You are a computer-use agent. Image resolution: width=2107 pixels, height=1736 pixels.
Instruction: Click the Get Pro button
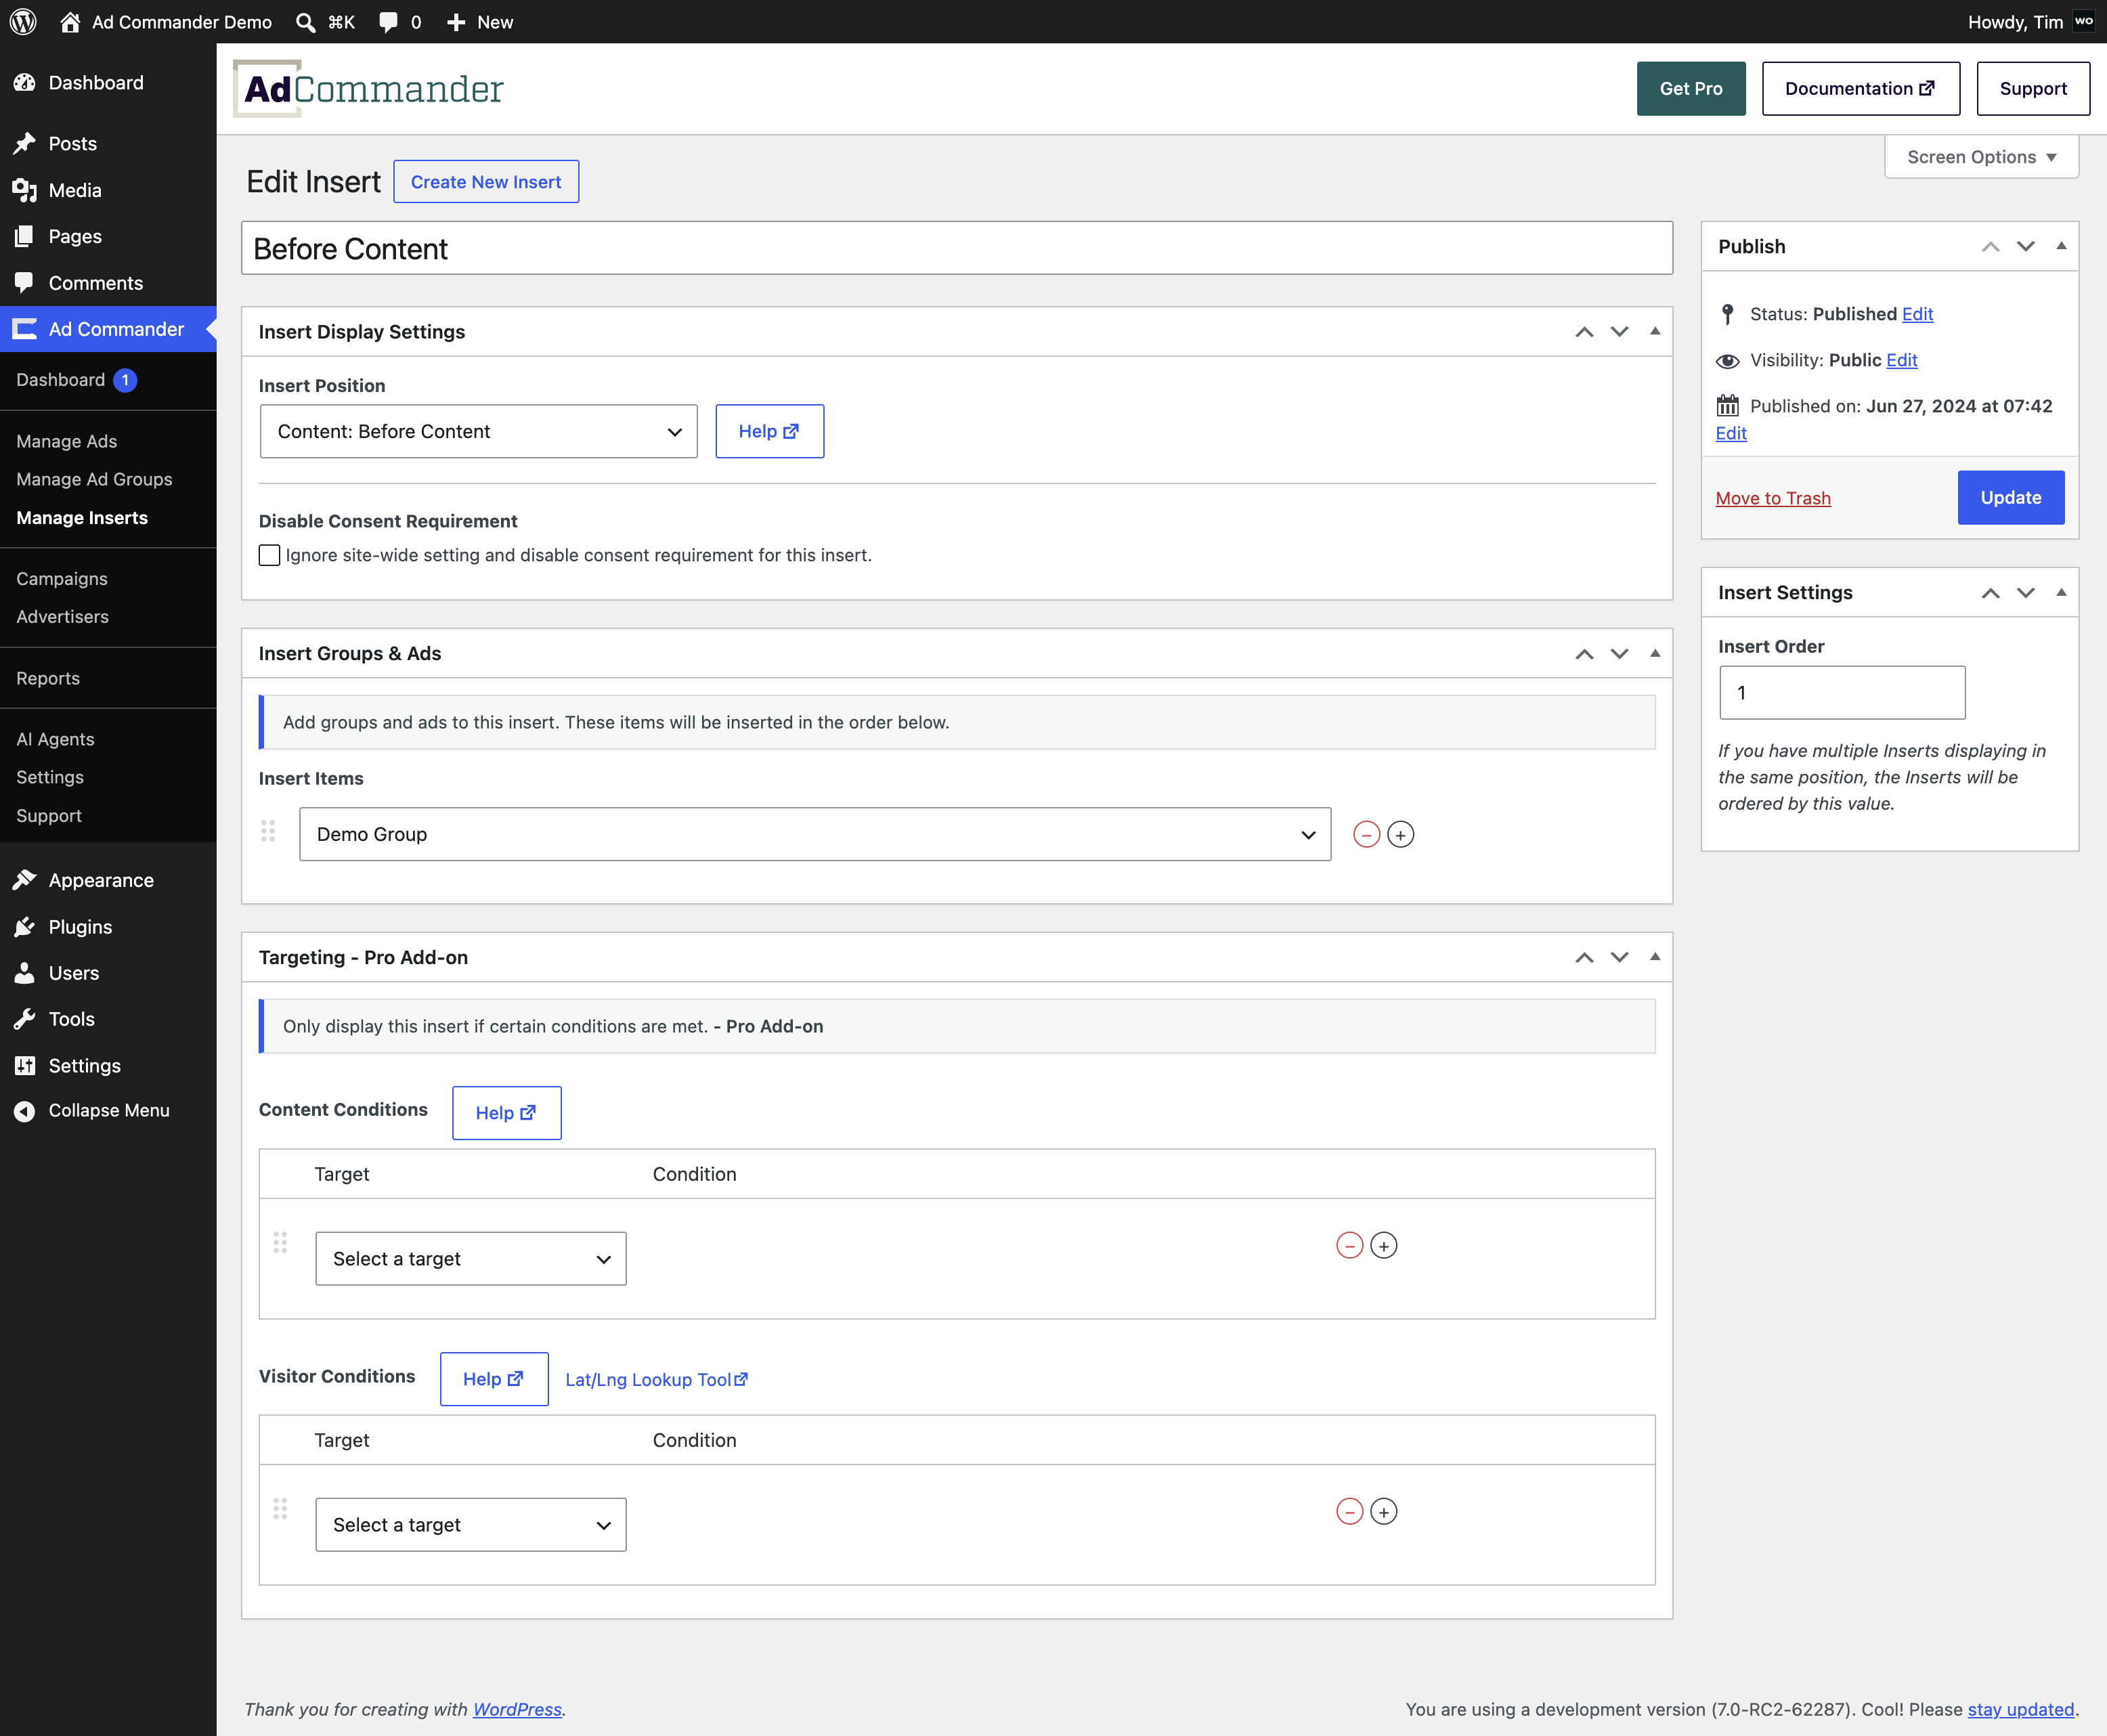click(1690, 89)
